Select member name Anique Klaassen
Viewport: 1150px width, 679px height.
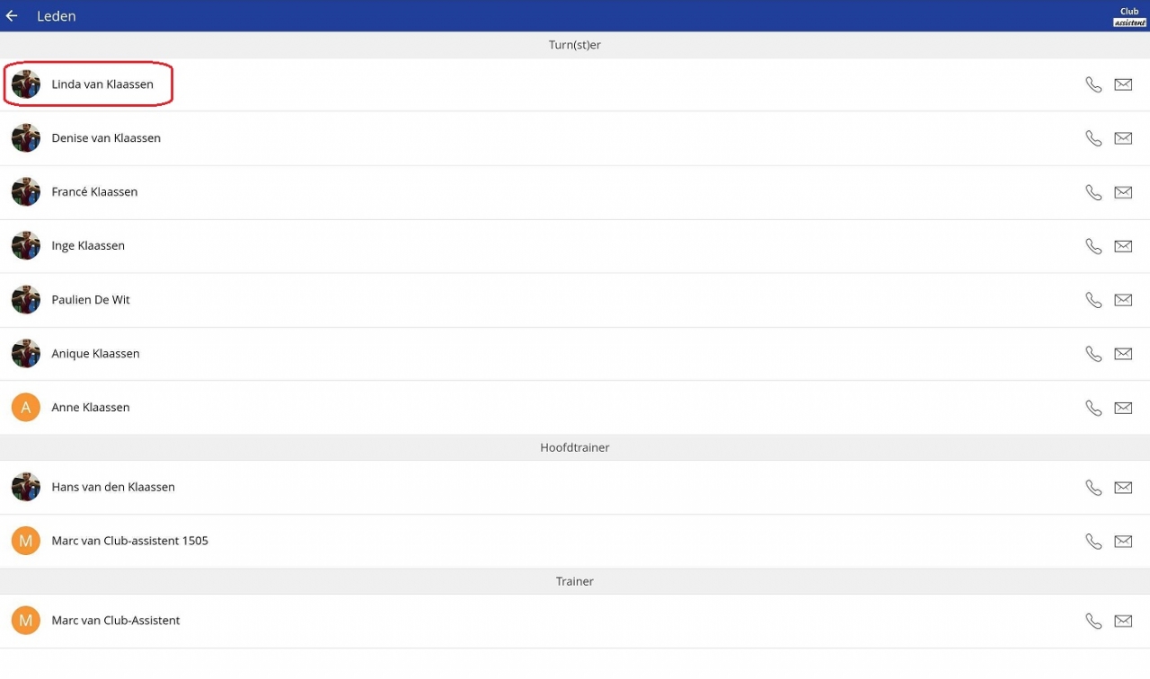[x=95, y=354]
